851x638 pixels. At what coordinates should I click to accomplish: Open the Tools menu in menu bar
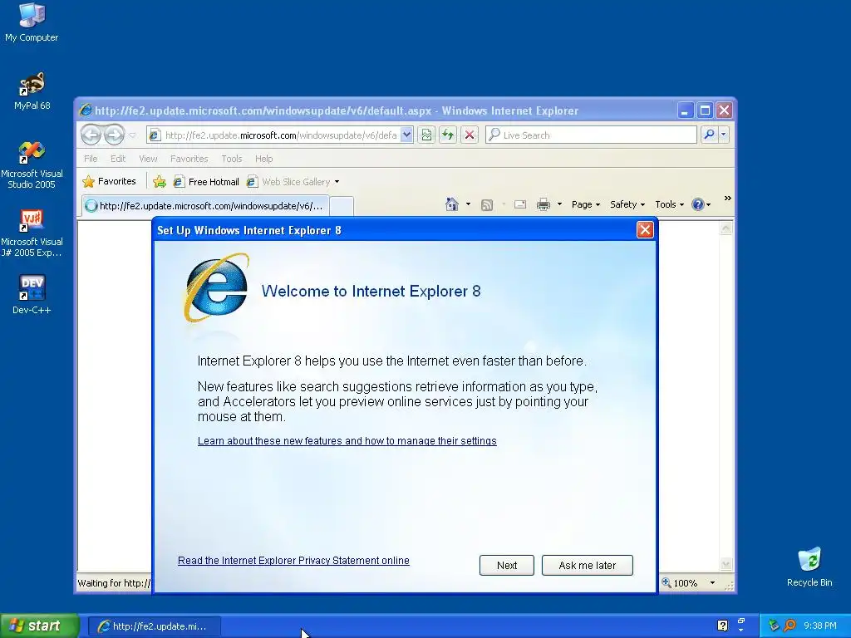(231, 159)
